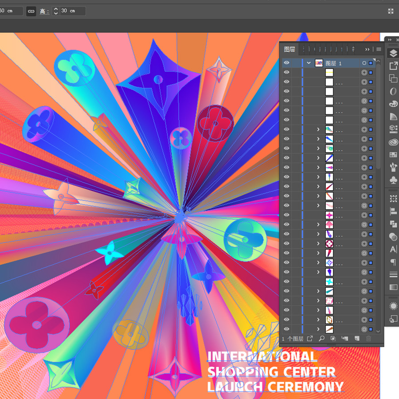
Task: Expand the dark red flower circle sublayer
Action: pyautogui.click(x=318, y=243)
